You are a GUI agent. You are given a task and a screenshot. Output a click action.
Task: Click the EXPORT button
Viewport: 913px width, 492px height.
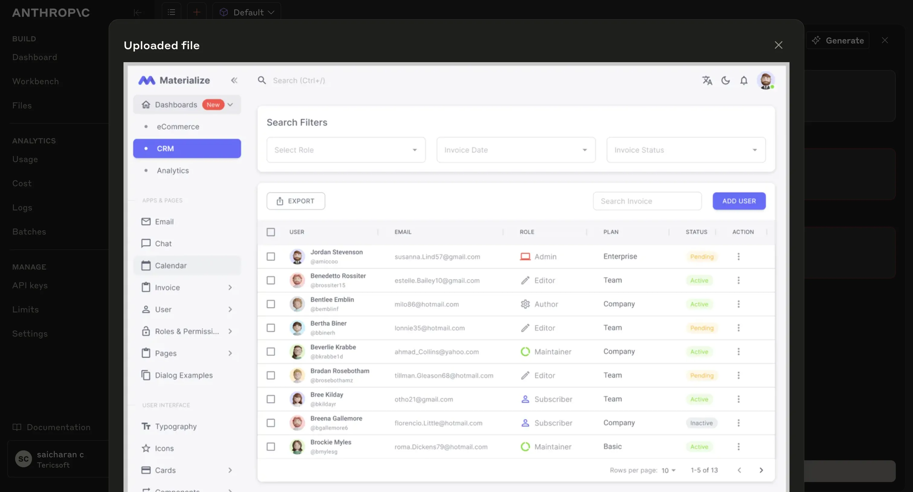click(296, 201)
